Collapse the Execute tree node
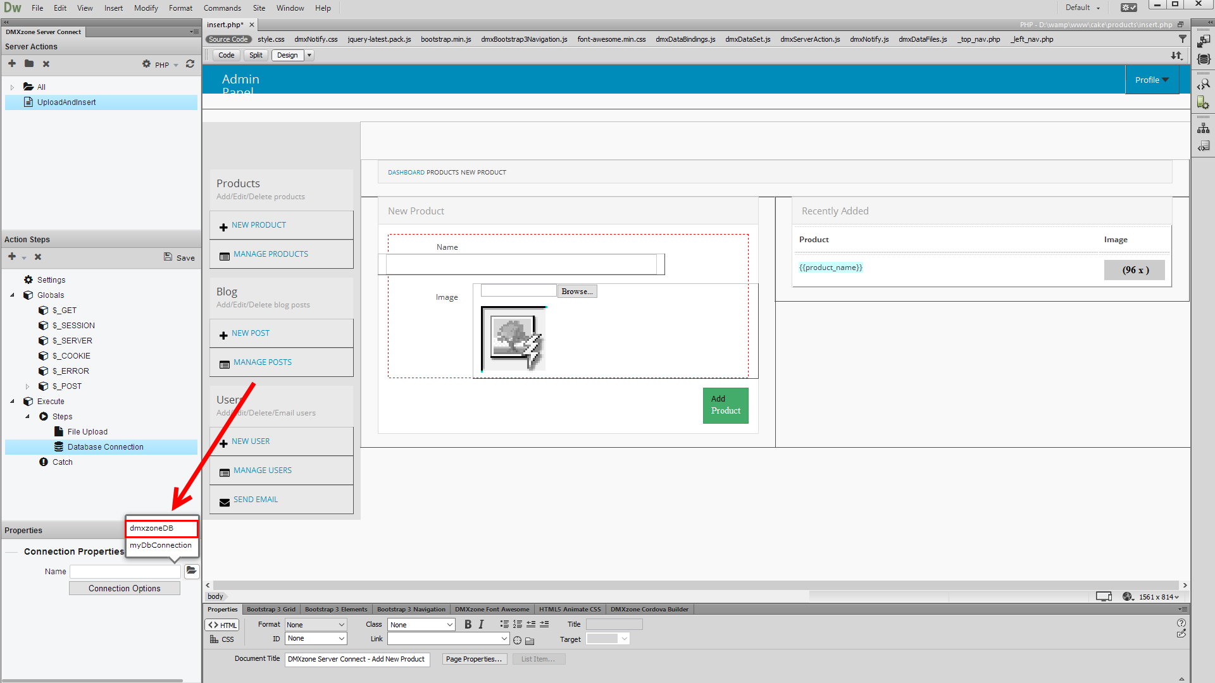The height and width of the screenshot is (683, 1215). click(x=12, y=402)
